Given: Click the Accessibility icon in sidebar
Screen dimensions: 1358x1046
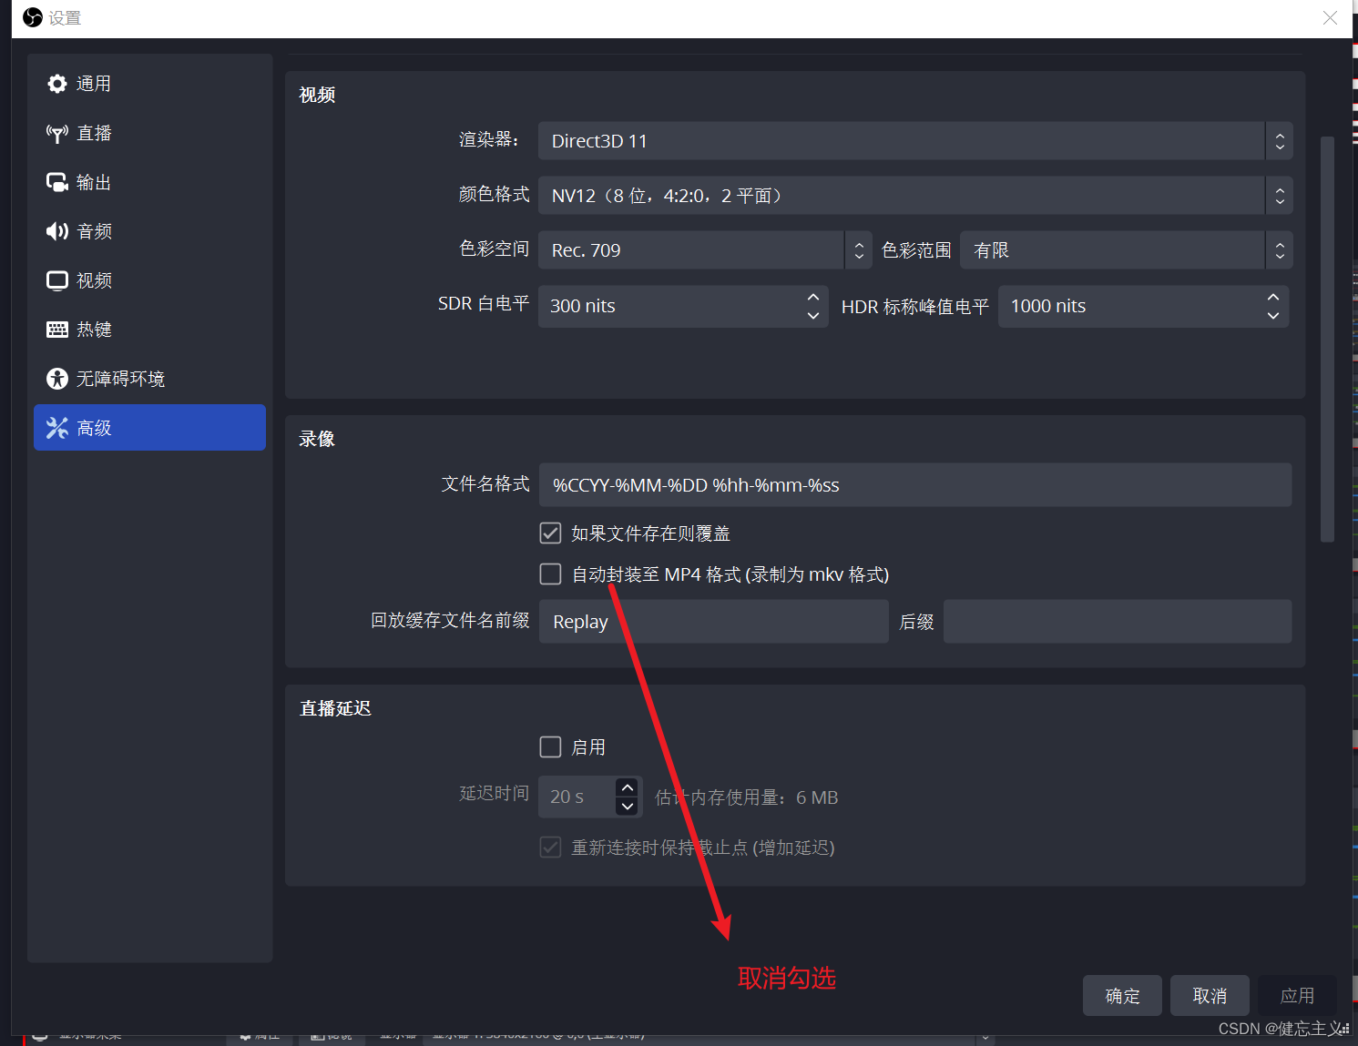Looking at the screenshot, I should tap(57, 379).
